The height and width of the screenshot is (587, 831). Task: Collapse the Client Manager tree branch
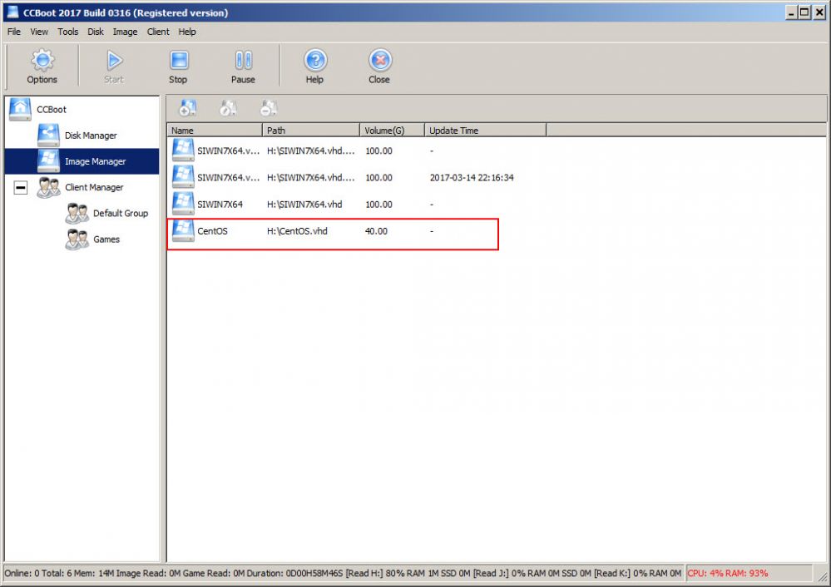pyautogui.click(x=21, y=188)
